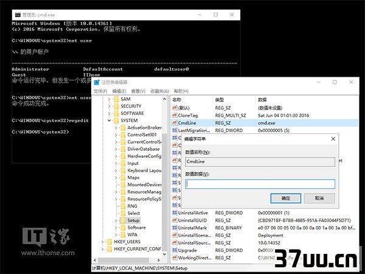
Task: Click the Registry Editor title bar icon
Action: pos(97,82)
